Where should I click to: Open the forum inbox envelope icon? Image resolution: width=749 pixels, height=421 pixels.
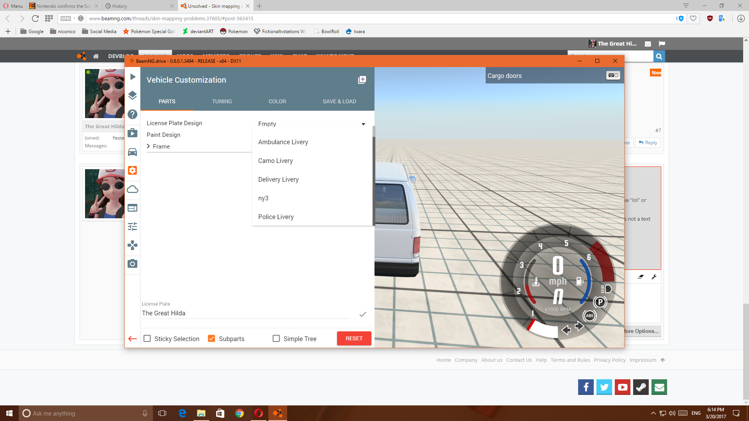pyautogui.click(x=648, y=44)
